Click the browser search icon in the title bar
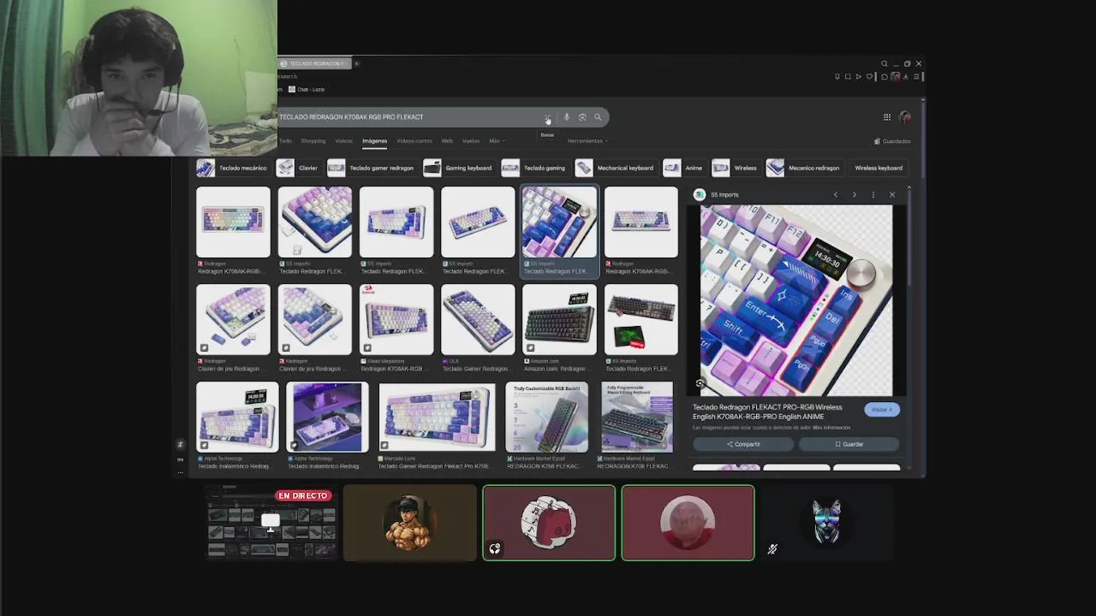 (x=885, y=64)
